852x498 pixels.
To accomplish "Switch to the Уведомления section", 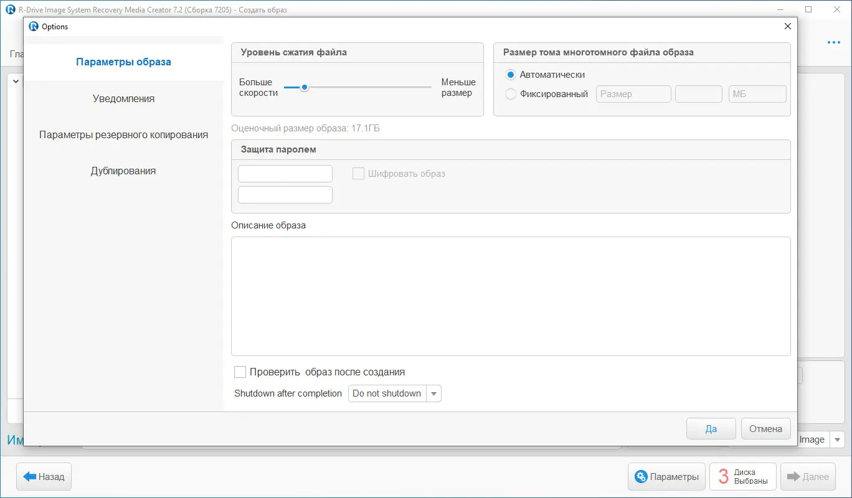I will click(x=123, y=98).
